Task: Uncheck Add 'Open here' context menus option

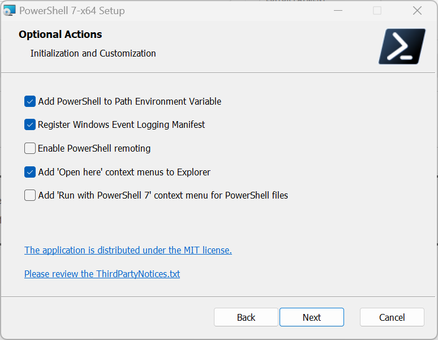Action: pos(30,172)
